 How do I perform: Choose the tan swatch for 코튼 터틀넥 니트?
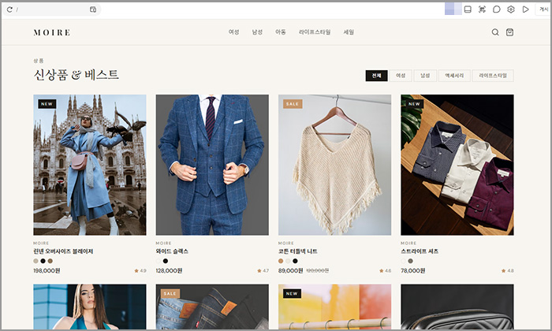tap(281, 261)
